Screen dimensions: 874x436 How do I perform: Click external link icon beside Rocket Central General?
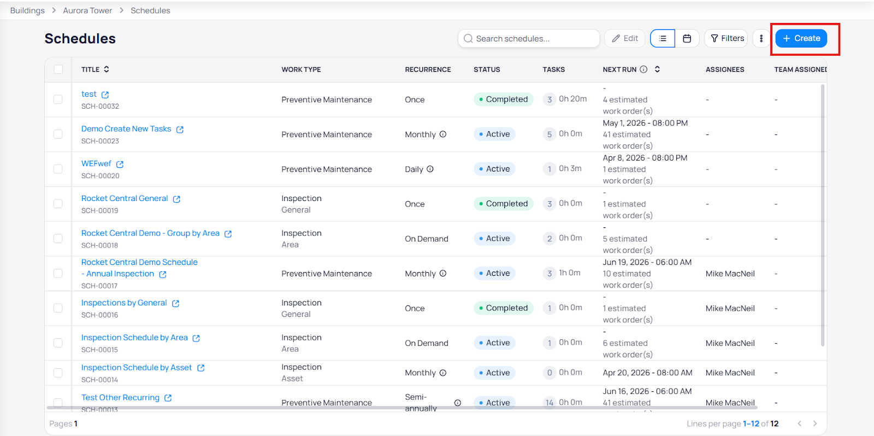(x=176, y=199)
